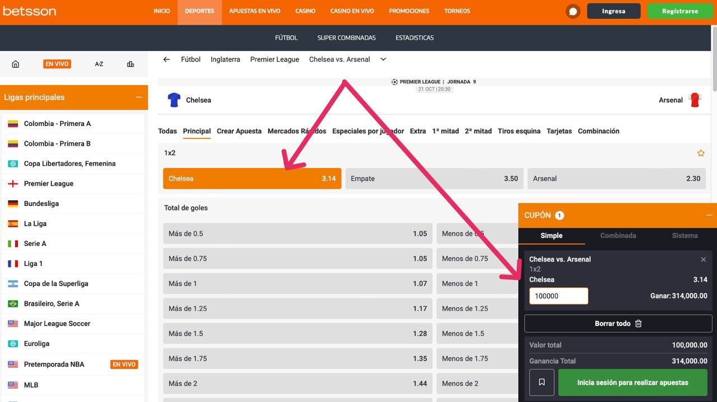Click the Premier League breadcrumb
The image size is (717, 402).
(x=274, y=59)
